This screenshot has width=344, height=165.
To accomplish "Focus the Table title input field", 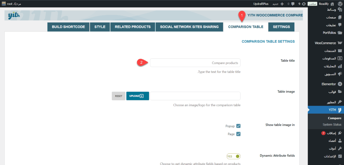I will (x=195, y=63).
